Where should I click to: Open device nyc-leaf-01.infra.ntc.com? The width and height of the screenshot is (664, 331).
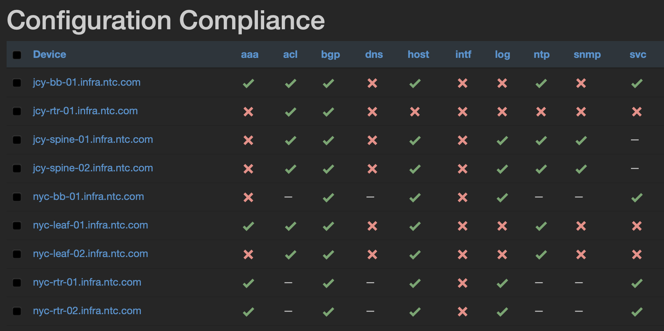[91, 225]
